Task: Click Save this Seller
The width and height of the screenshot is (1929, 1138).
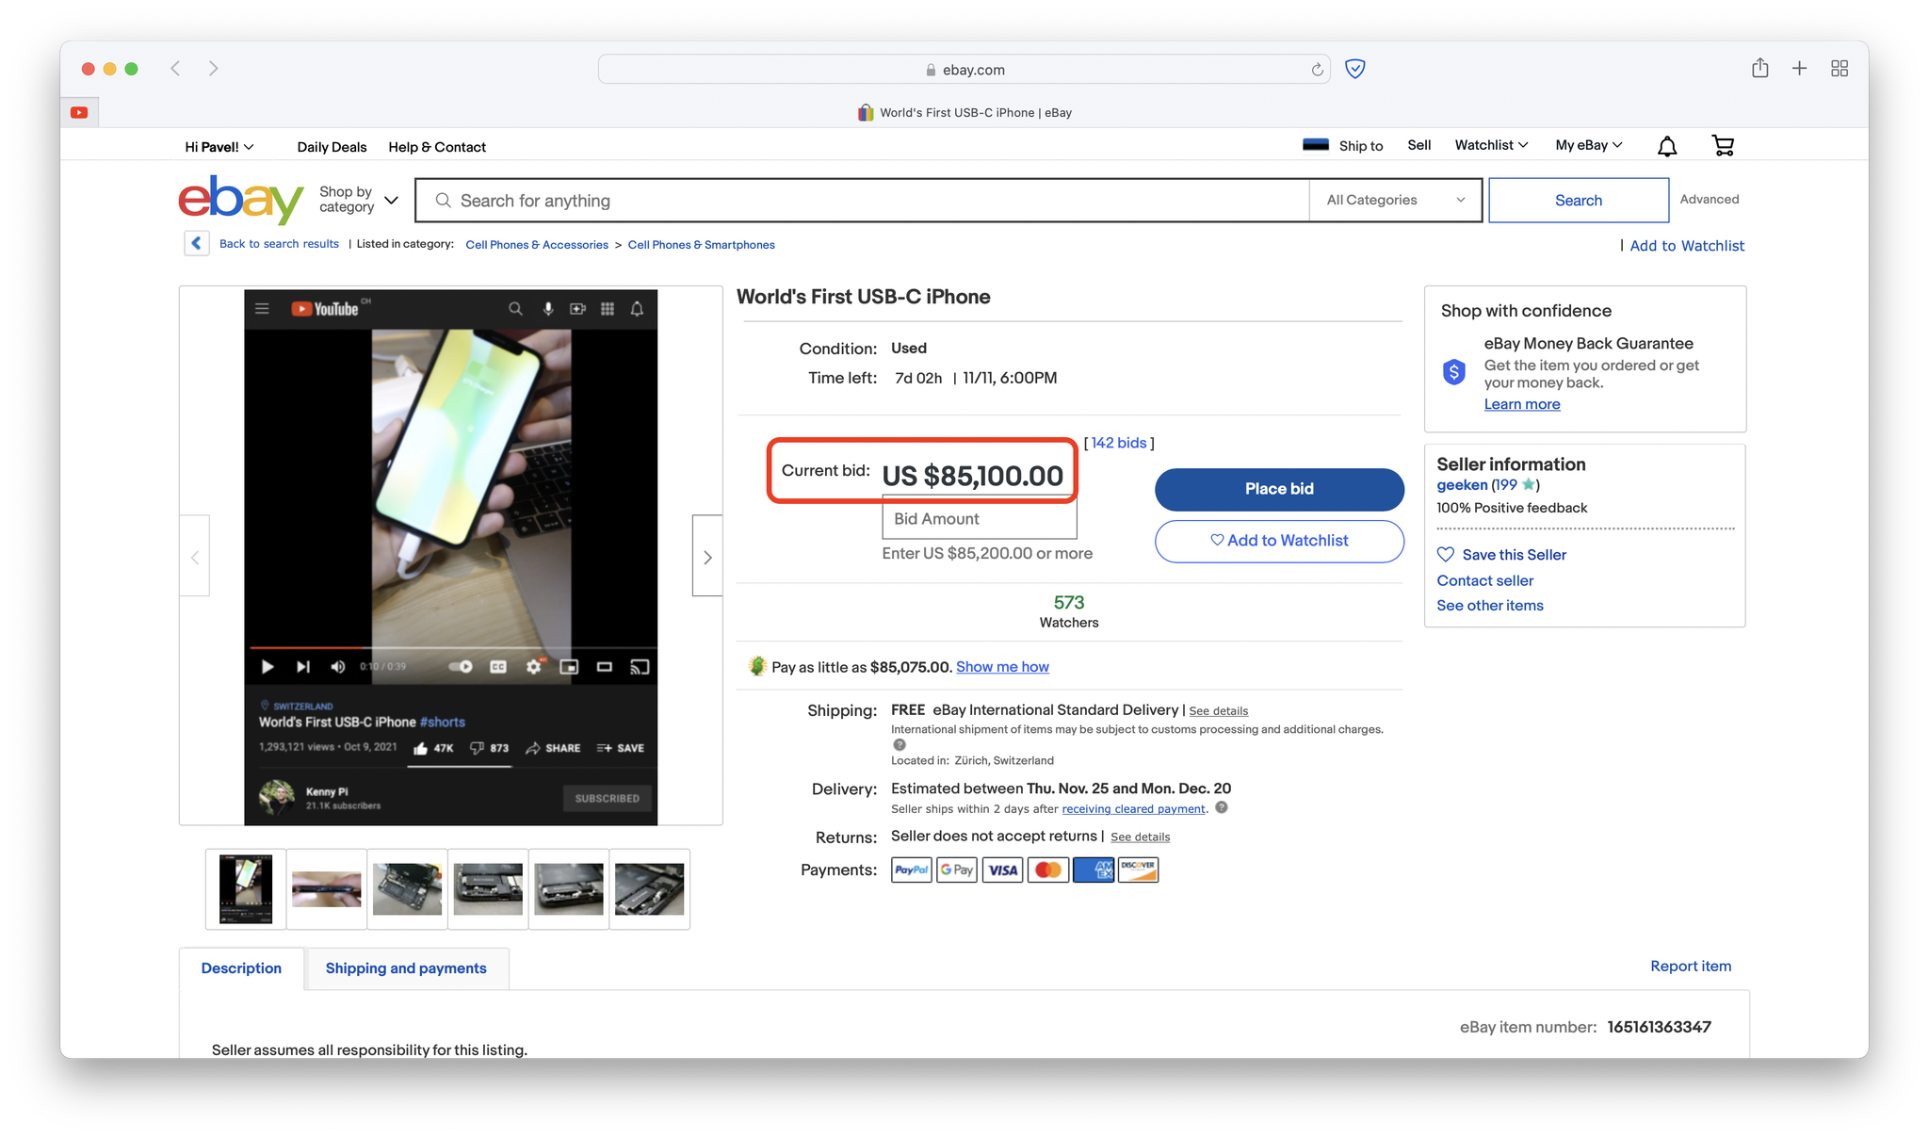Action: pyautogui.click(x=1501, y=555)
